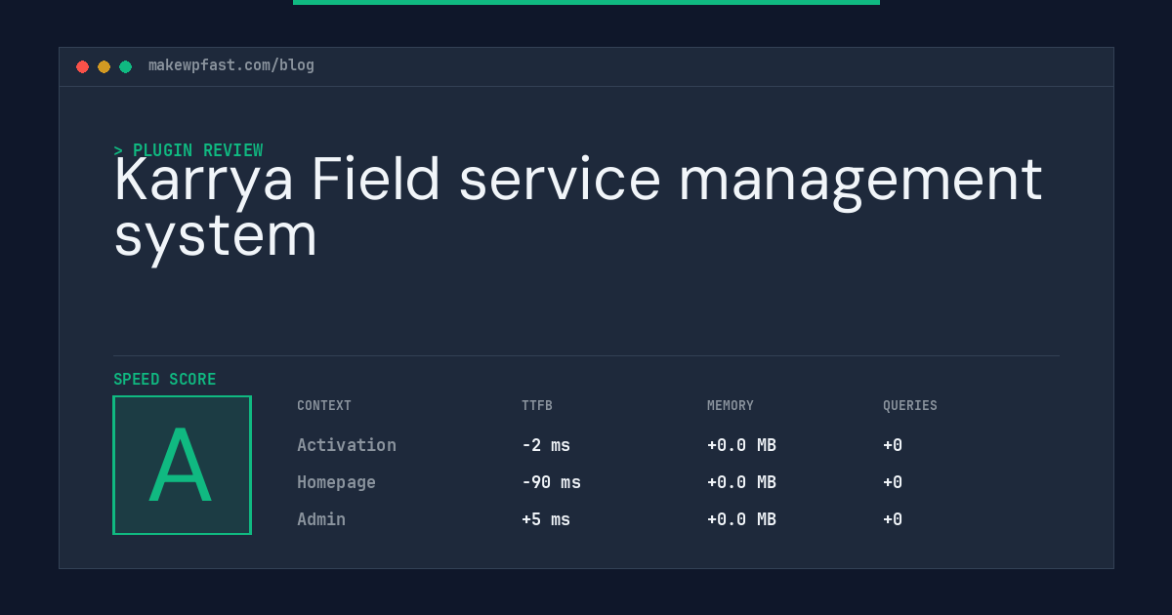
Task: Click the '-2 ms' TTFB value
Action: (x=546, y=445)
